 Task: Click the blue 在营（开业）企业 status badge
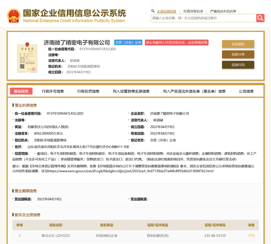pos(128,43)
